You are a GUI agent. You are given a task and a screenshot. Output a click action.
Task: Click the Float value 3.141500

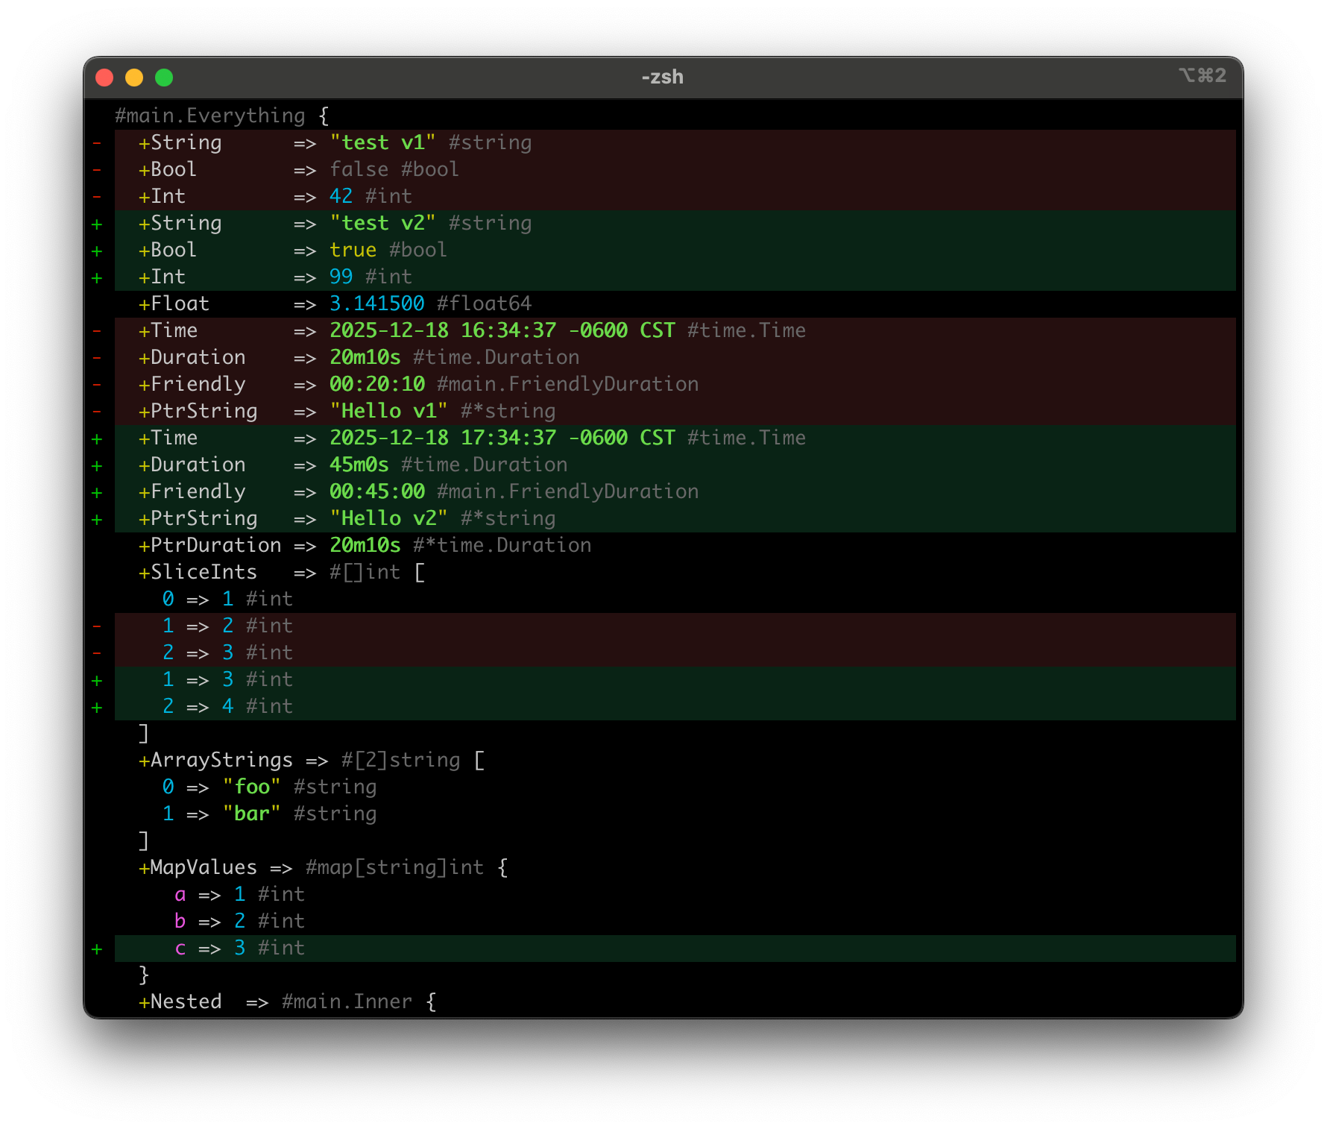coord(379,304)
